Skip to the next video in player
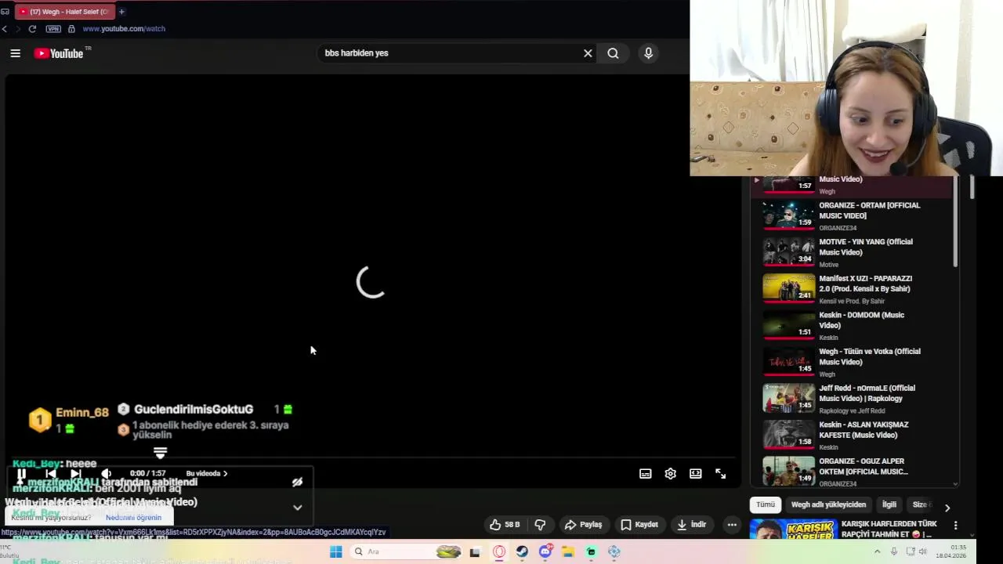The image size is (1003, 564). pyautogui.click(x=76, y=474)
